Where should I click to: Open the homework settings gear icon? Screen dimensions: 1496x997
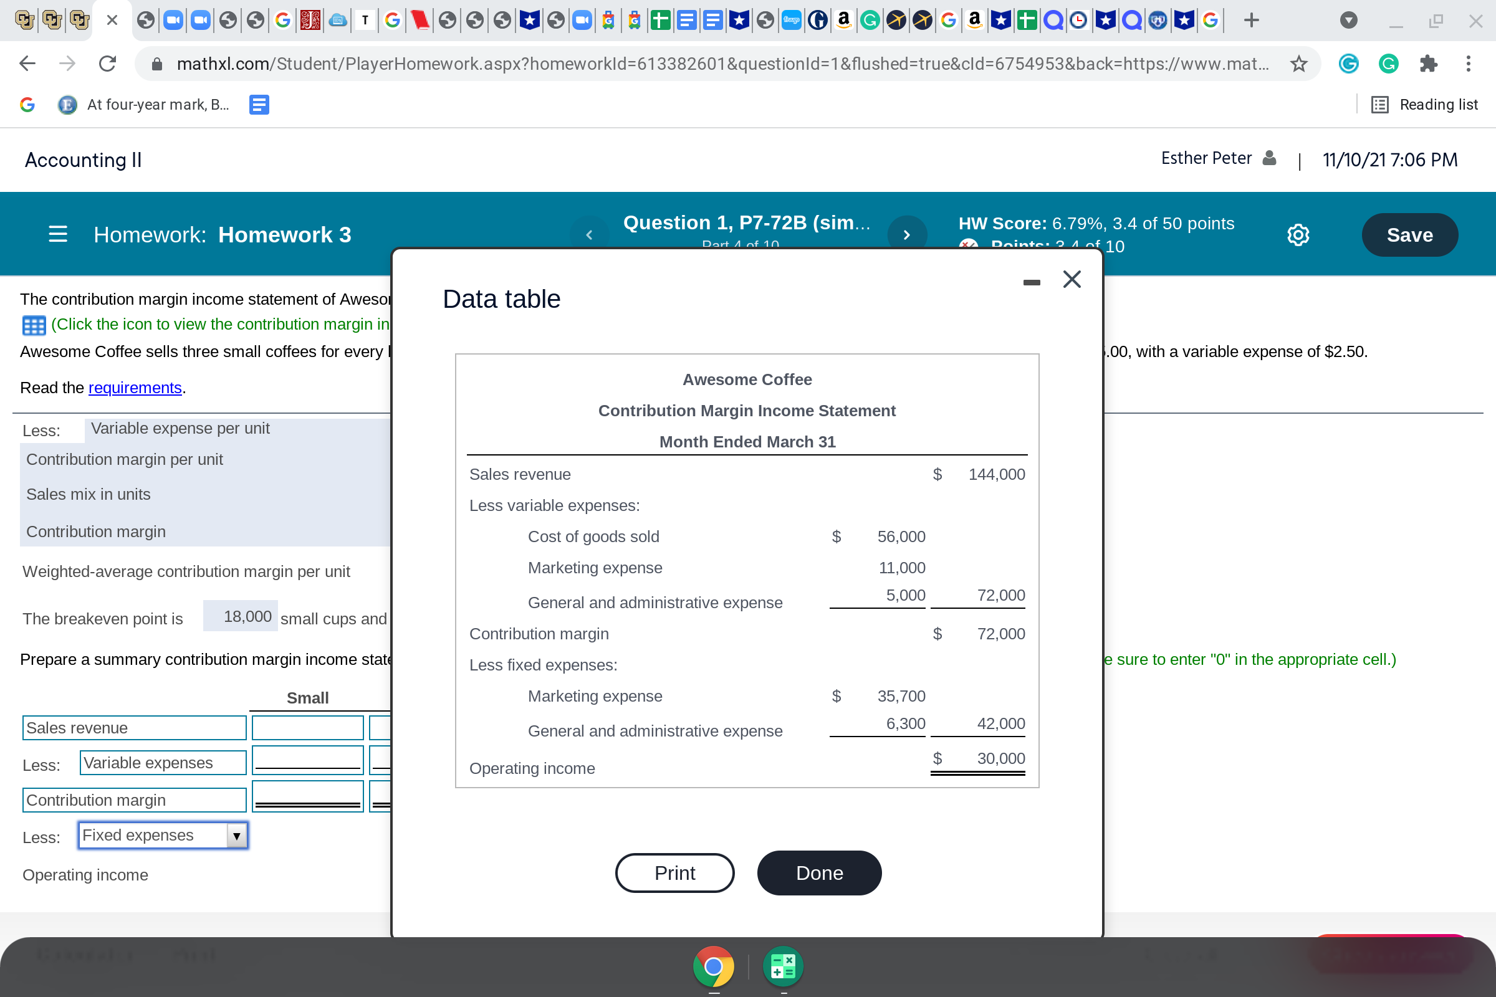[x=1298, y=235]
